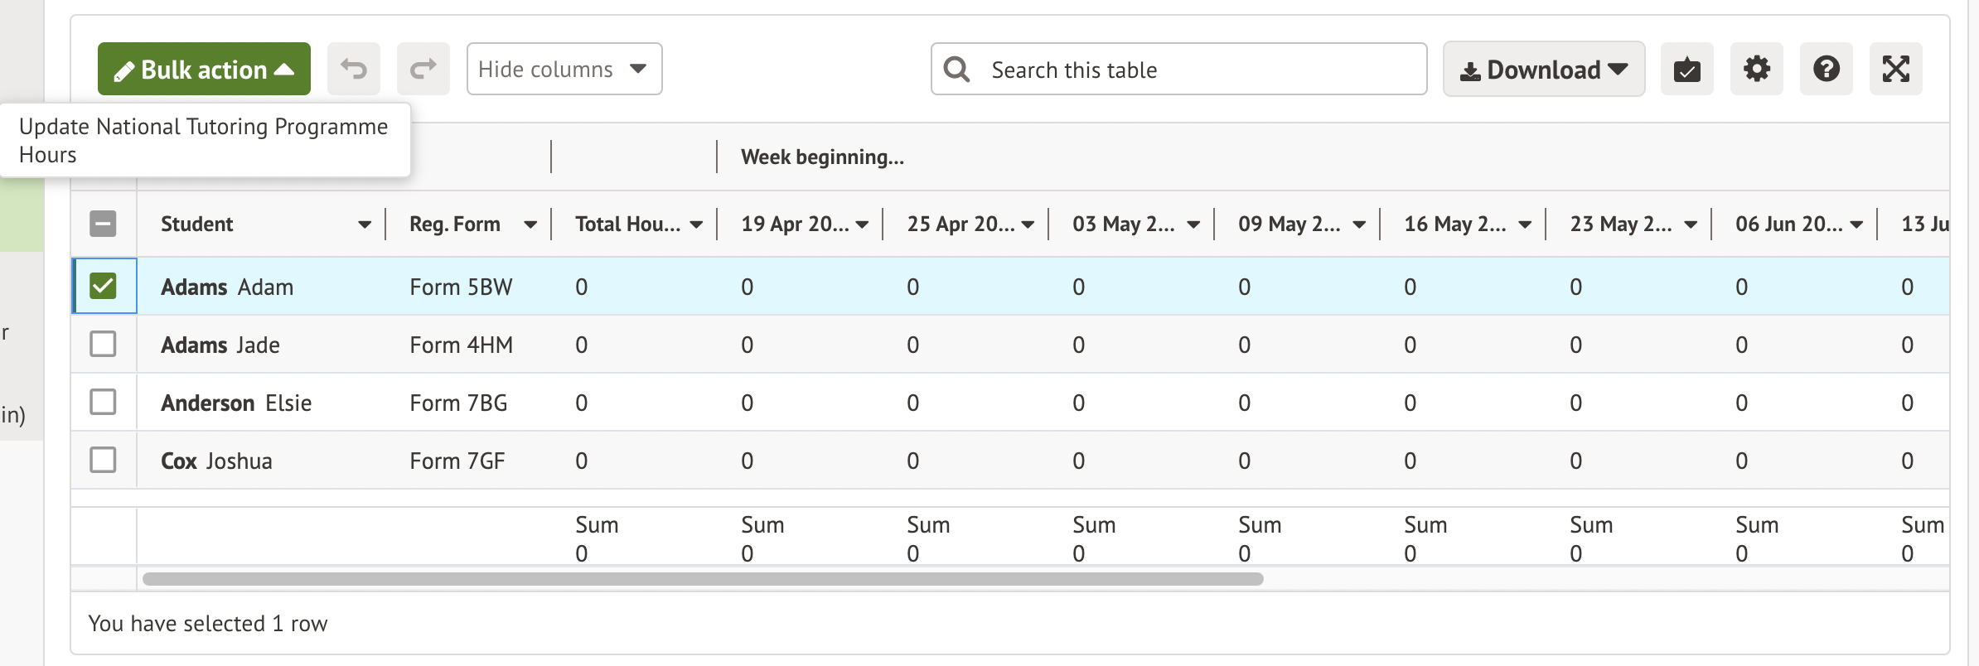1979x666 pixels.
Task: Open the help question mark icon
Action: point(1826,69)
